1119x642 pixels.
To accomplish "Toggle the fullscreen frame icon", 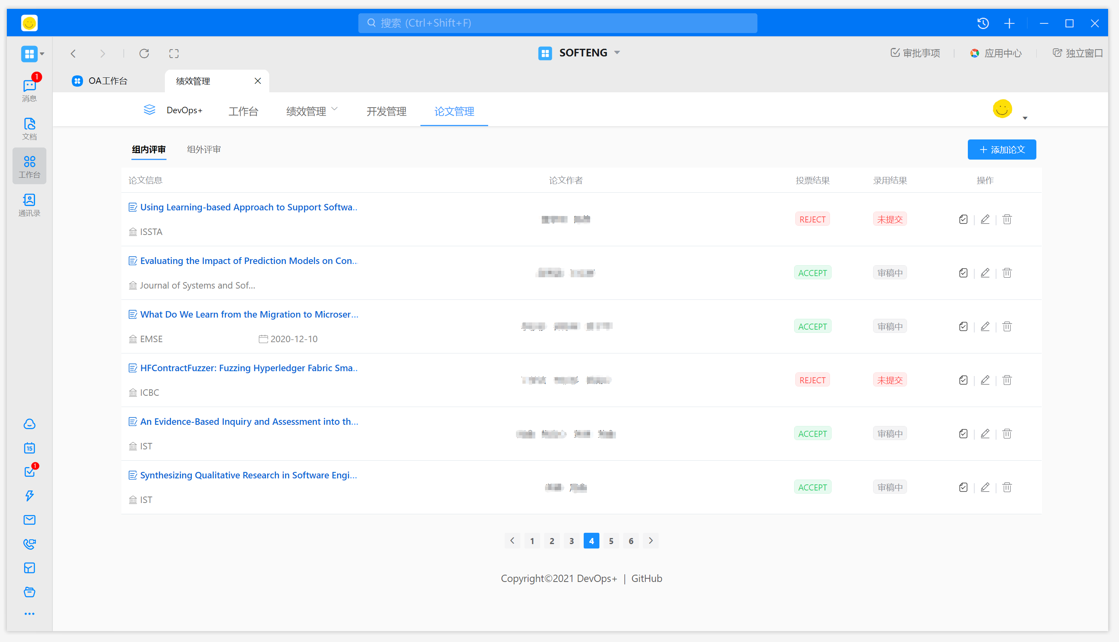I will point(174,53).
